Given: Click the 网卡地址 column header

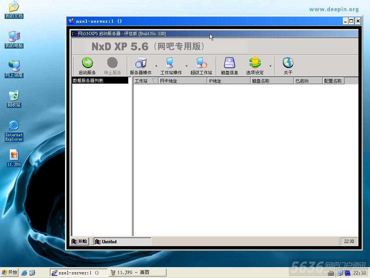Looking at the screenshot, I should point(182,81).
